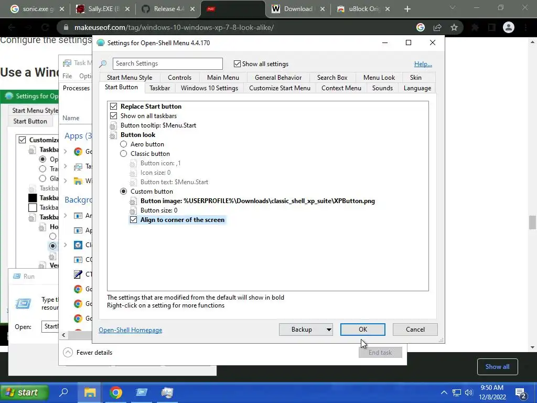Show hidden system tray icons chevron
Screen dimensions: 537x403
click(x=444, y=393)
